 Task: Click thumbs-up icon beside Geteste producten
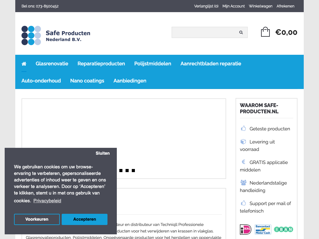[243, 129]
